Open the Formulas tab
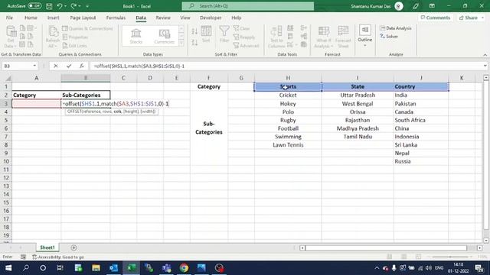Image resolution: width=490 pixels, height=275 pixels. click(116, 18)
